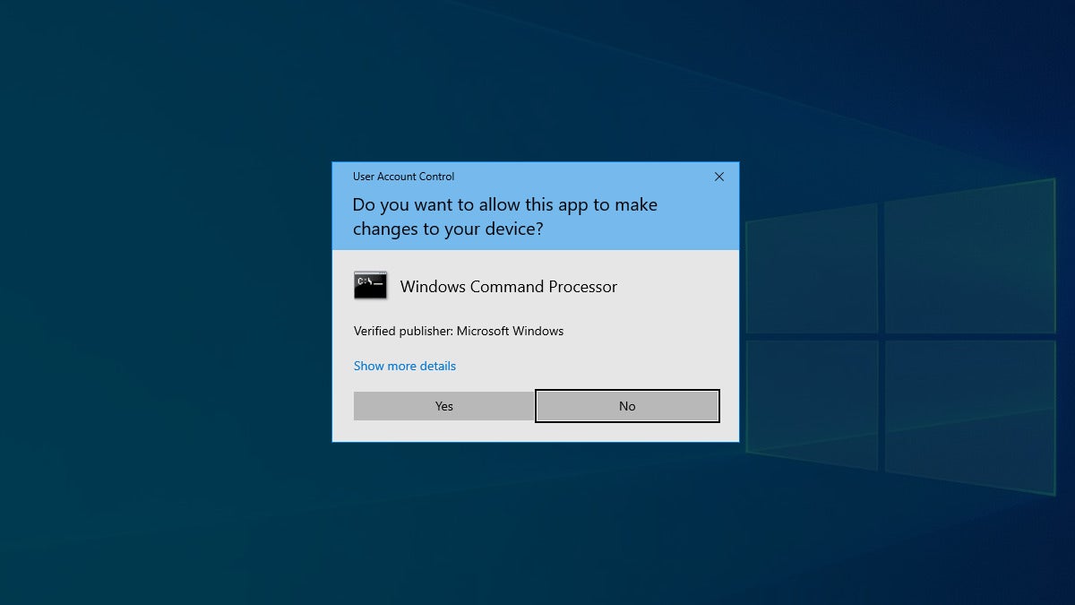Click Yes to allow the app
Image resolution: width=1075 pixels, height=605 pixels.
444,406
